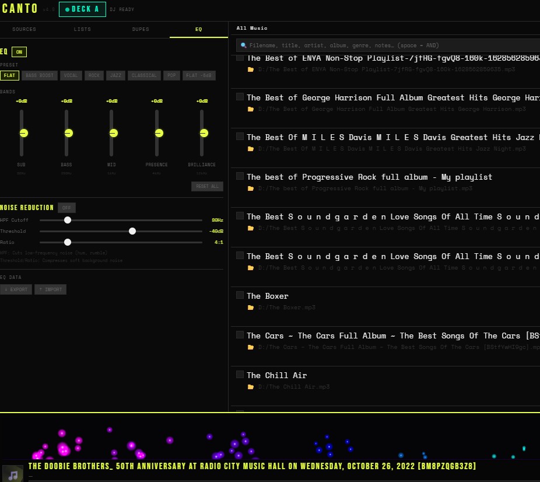Click the All Music heading

tap(252, 28)
